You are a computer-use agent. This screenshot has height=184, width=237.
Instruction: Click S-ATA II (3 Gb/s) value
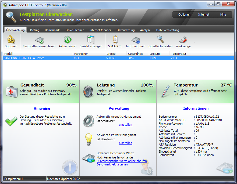[207, 148]
